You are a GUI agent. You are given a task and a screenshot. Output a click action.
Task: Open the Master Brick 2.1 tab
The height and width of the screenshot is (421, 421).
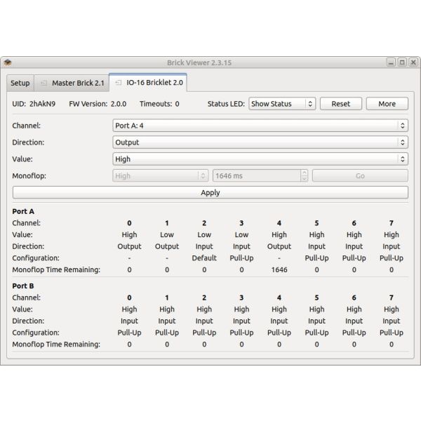tap(72, 83)
